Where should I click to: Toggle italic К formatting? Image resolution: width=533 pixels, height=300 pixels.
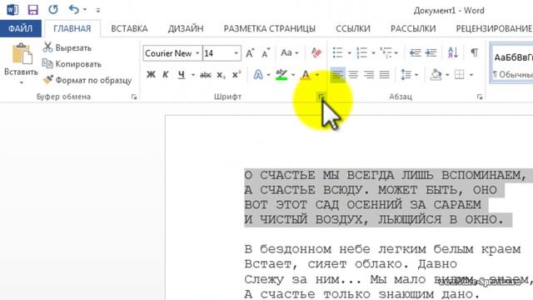tap(166, 74)
